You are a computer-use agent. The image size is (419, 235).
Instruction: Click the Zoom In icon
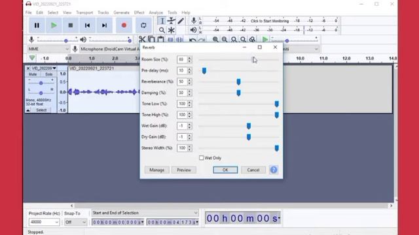pos(215,40)
